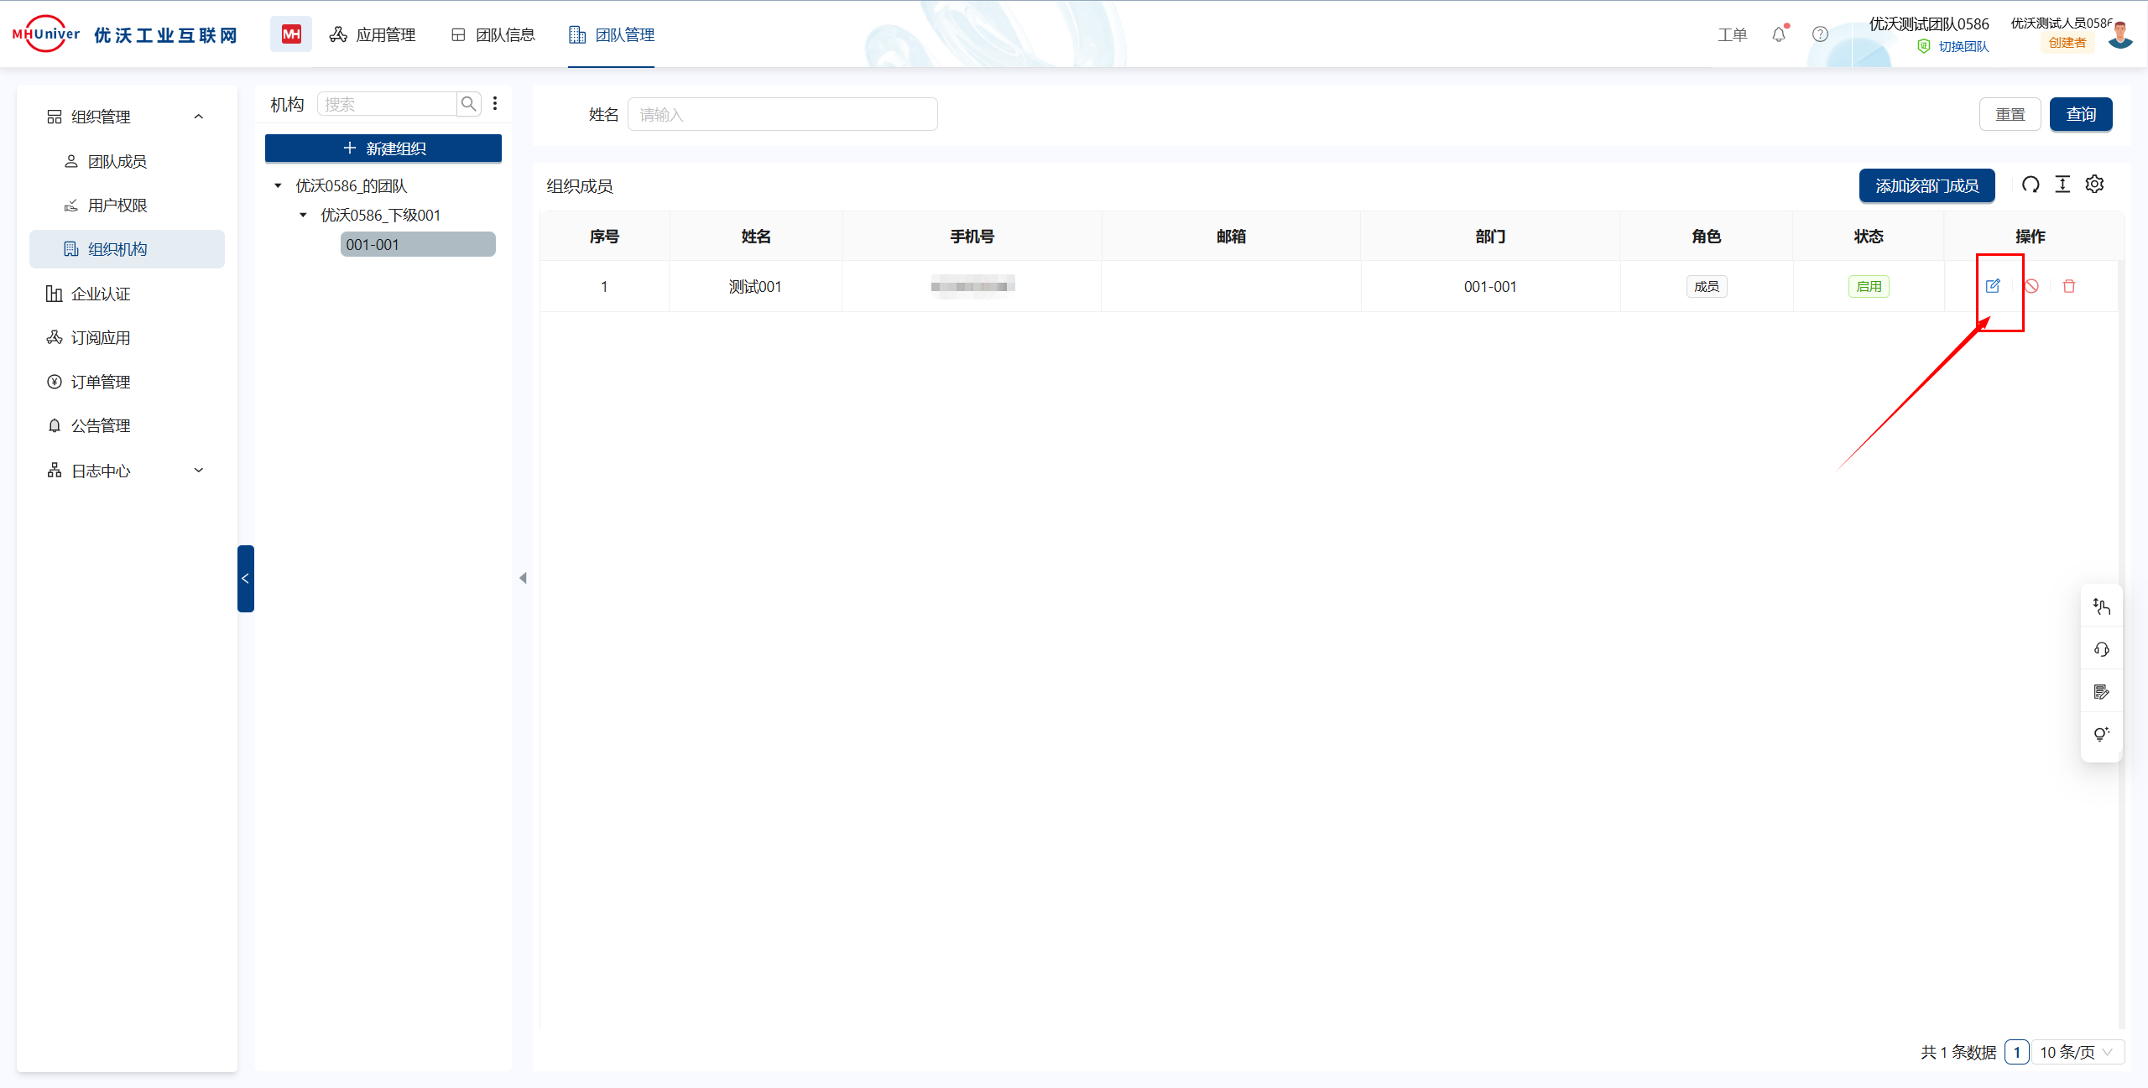Open table column settings gear
Image resolution: width=2148 pixels, height=1088 pixels.
tap(2095, 185)
